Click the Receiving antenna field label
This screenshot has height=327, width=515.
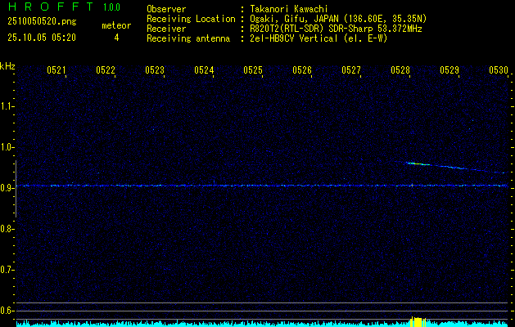188,38
